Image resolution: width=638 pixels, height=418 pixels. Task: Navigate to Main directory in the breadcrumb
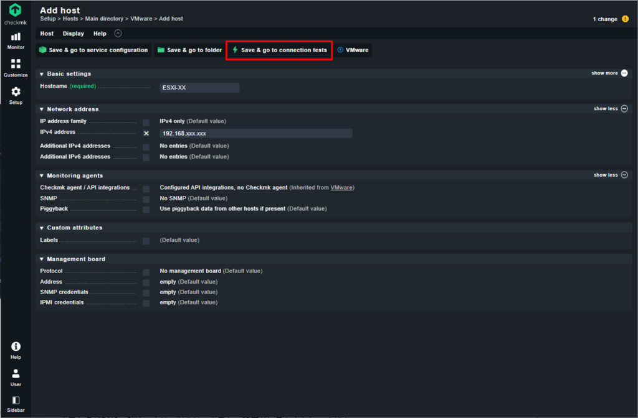[104, 19]
